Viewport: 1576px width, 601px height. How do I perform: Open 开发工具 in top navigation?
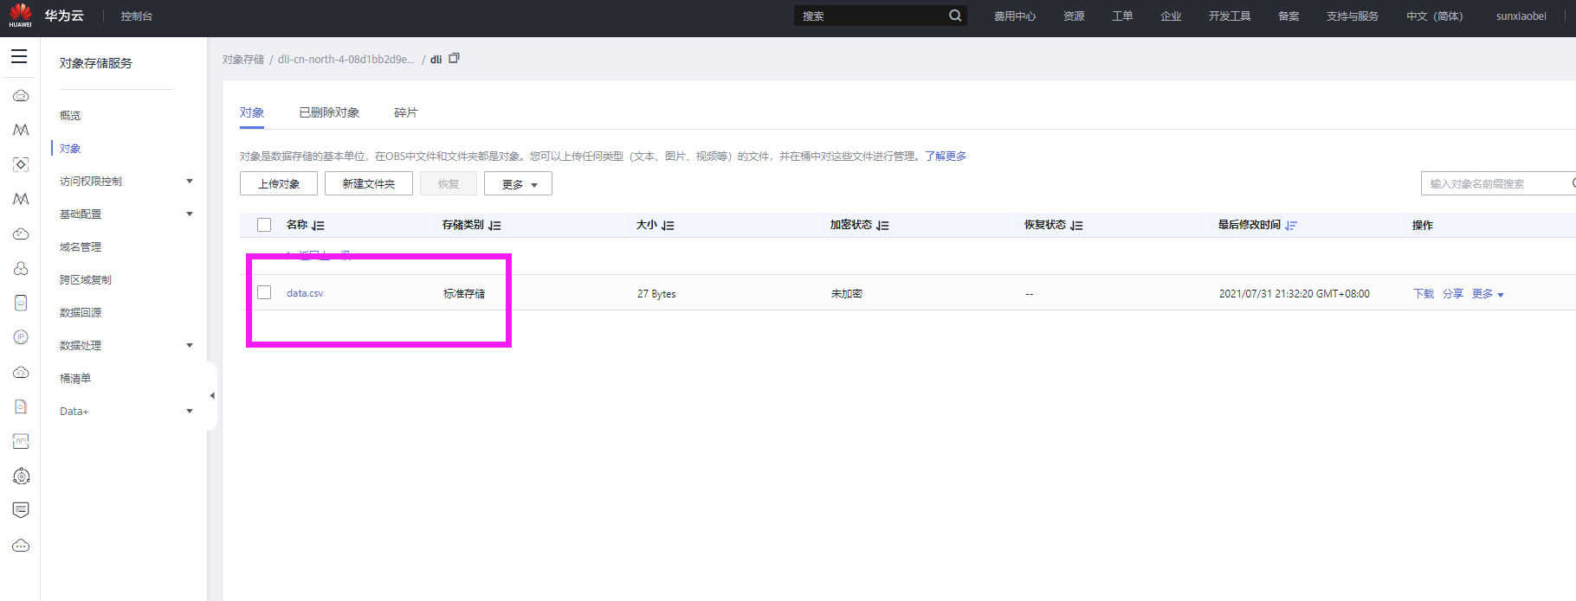click(1230, 16)
